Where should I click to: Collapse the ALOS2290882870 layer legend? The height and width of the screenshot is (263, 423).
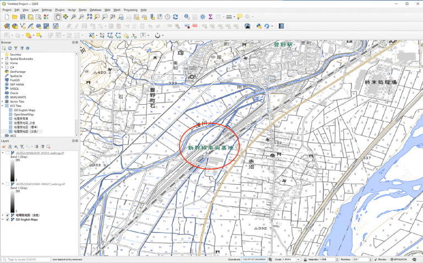pyautogui.click(x=3, y=153)
